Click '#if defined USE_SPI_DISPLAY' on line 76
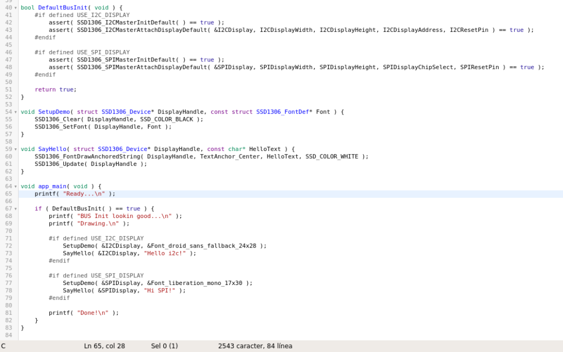The image size is (563, 352). point(96,276)
